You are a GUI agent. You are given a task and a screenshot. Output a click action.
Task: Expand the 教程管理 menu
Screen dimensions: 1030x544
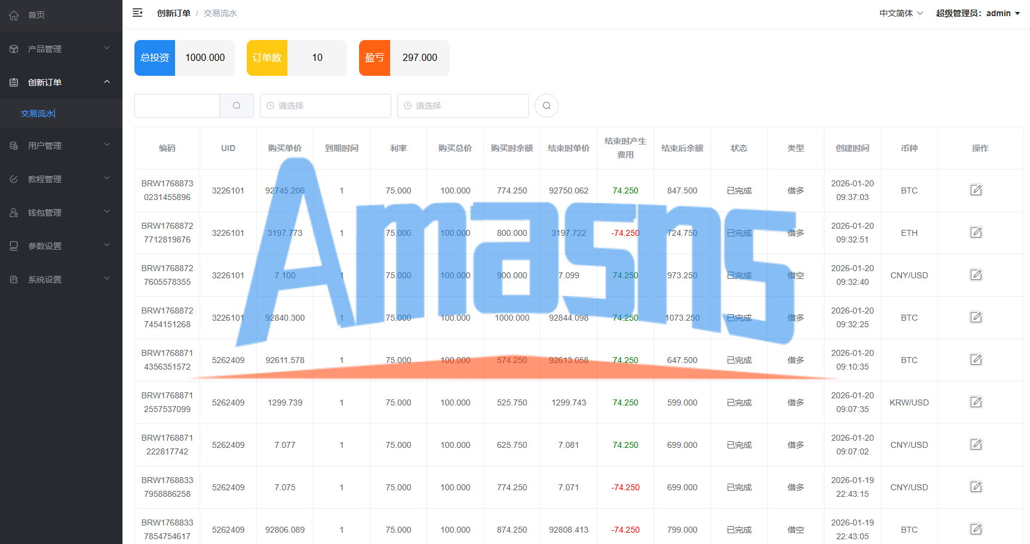click(x=61, y=179)
